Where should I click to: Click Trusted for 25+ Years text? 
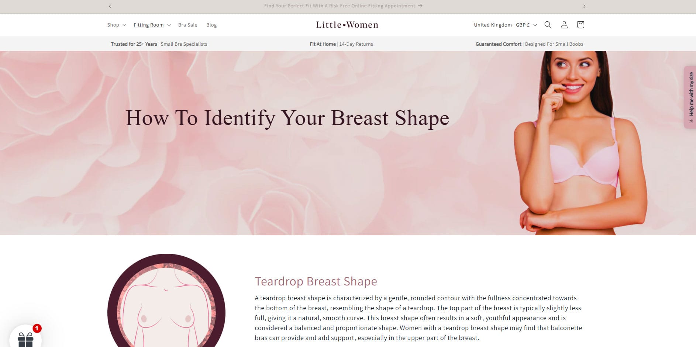point(134,44)
